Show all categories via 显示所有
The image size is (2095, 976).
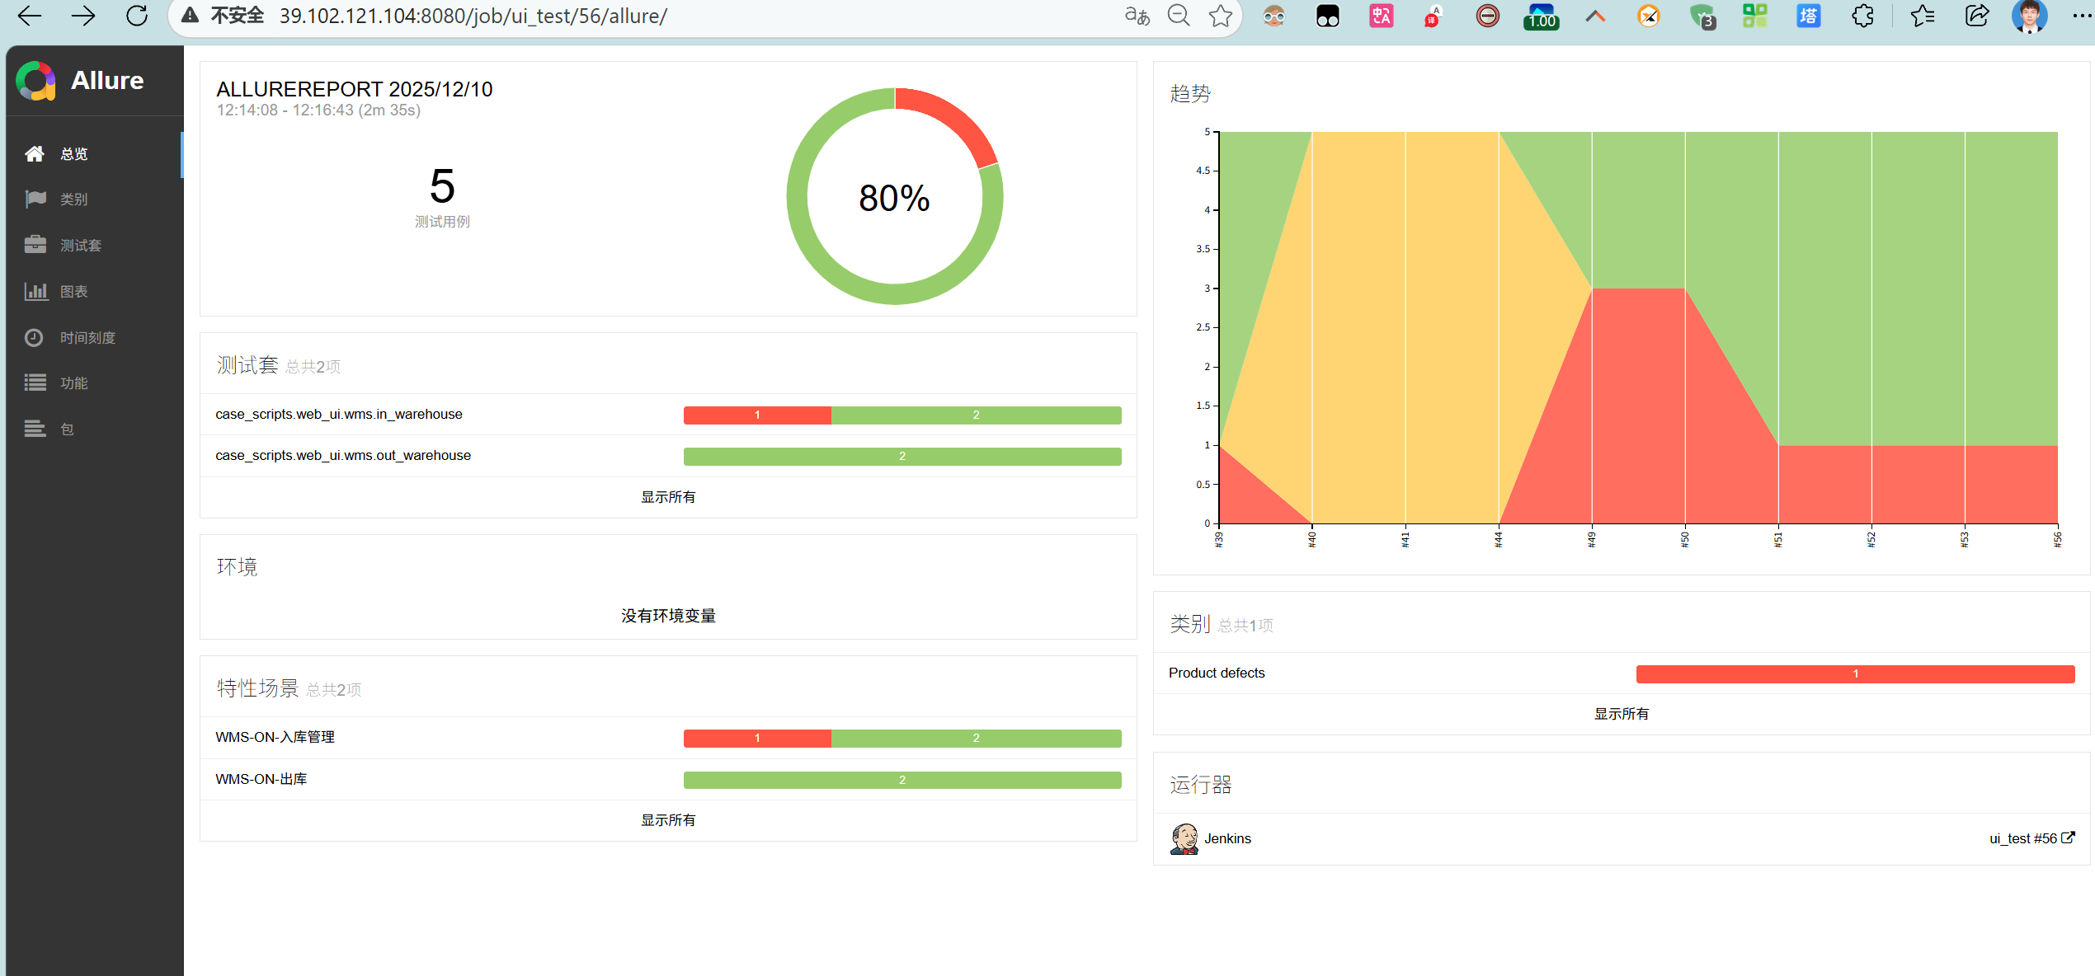tap(1621, 714)
